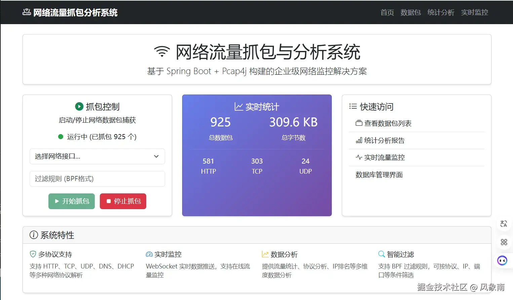Screen dimensions: 513x300
Task: Click the 开始抓包 button
Action: pyautogui.click(x=72, y=201)
